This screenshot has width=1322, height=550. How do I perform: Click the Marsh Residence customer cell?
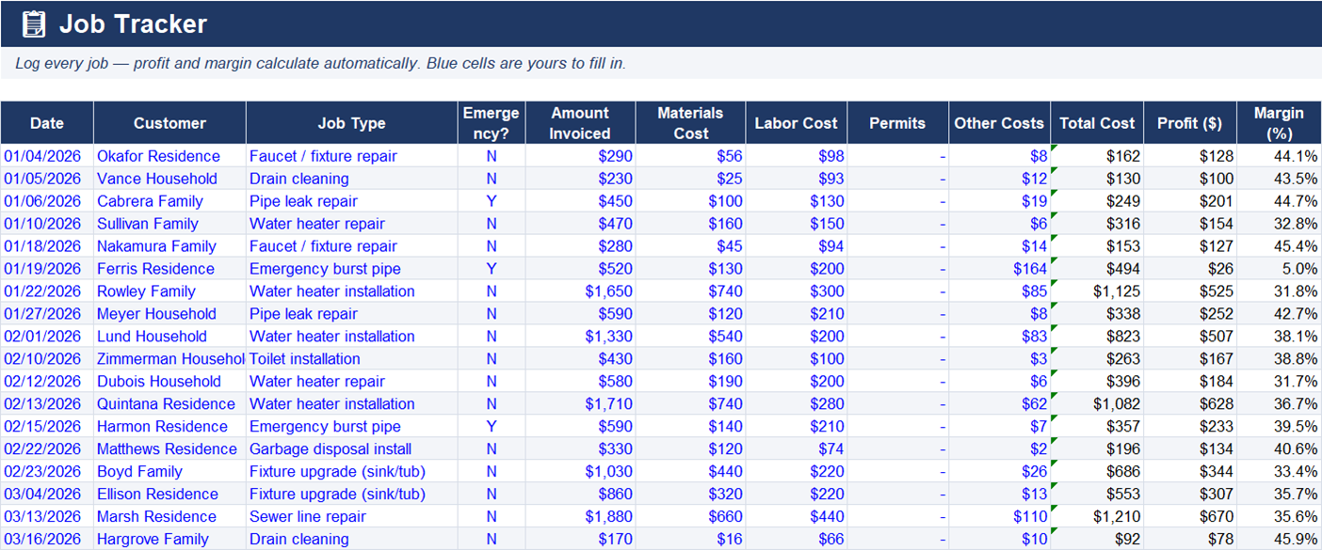pos(169,517)
